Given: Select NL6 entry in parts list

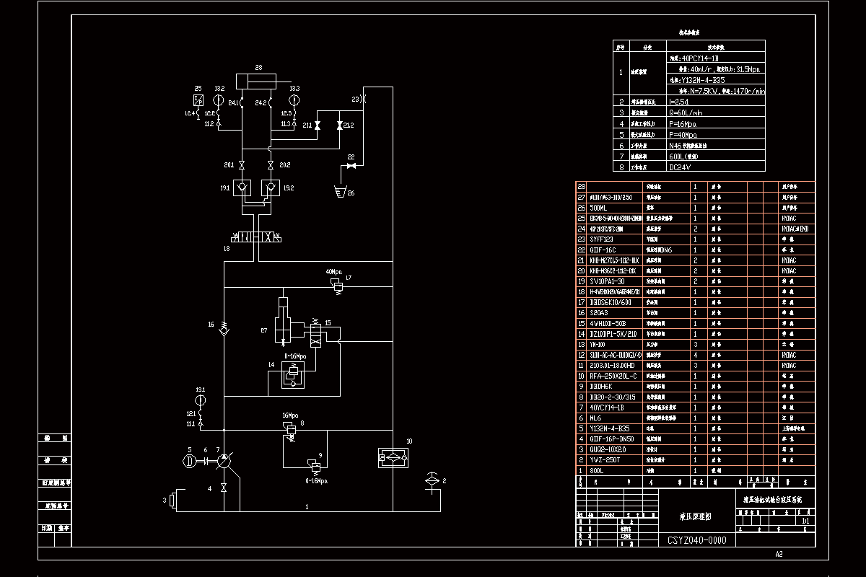Looking at the screenshot, I should pyautogui.click(x=595, y=418).
